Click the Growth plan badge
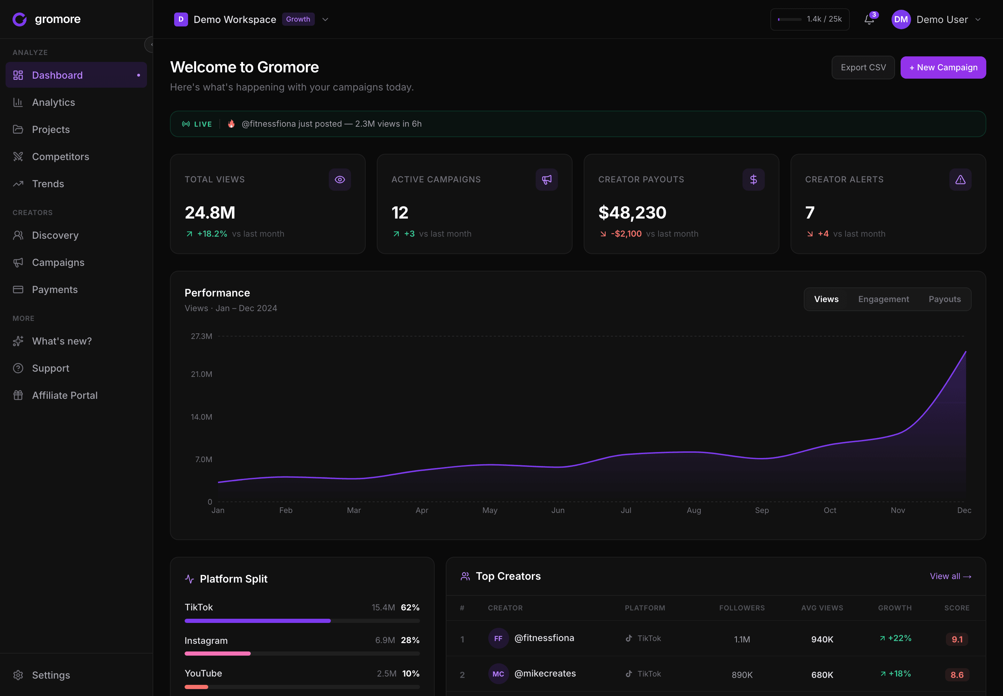1003x696 pixels. tap(298, 19)
